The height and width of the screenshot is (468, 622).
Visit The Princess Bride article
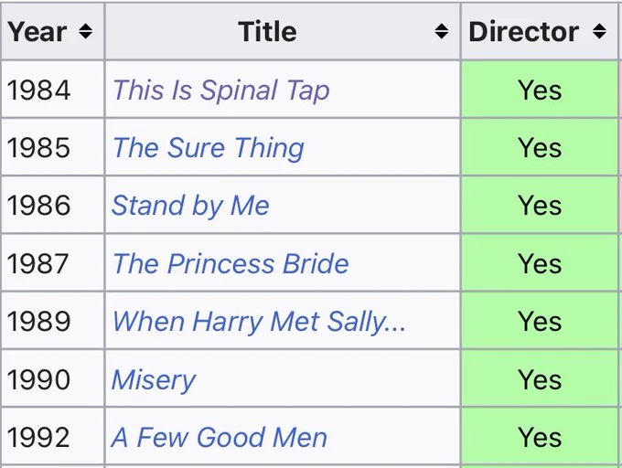pos(231,263)
